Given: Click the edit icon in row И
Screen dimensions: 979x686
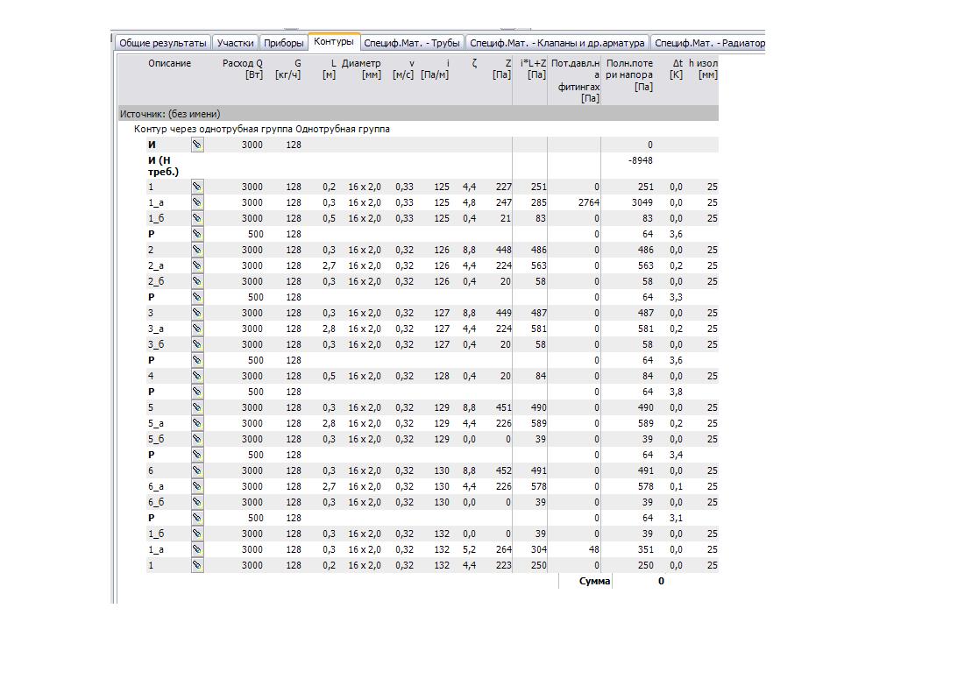Looking at the screenshot, I should click(197, 145).
